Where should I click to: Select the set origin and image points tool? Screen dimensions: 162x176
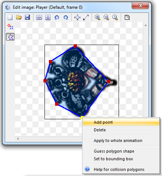10,26
